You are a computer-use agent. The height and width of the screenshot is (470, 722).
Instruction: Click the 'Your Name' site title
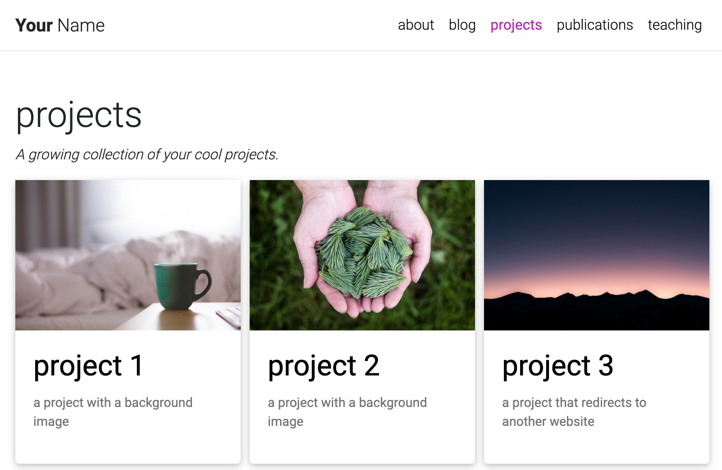[x=60, y=26]
